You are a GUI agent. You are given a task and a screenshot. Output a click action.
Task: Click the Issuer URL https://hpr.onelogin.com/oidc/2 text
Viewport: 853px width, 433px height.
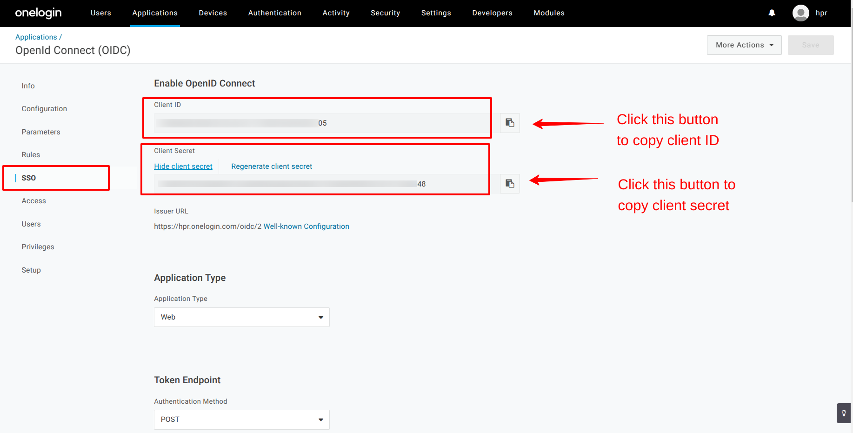[x=208, y=226]
